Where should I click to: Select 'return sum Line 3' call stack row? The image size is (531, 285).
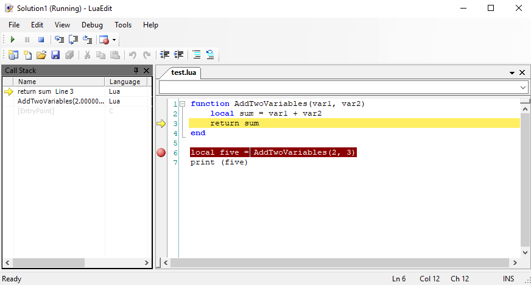pos(77,91)
